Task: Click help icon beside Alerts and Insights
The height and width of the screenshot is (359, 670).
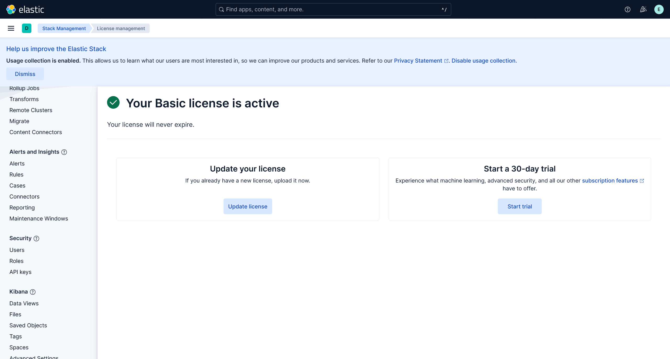Action: click(64, 152)
